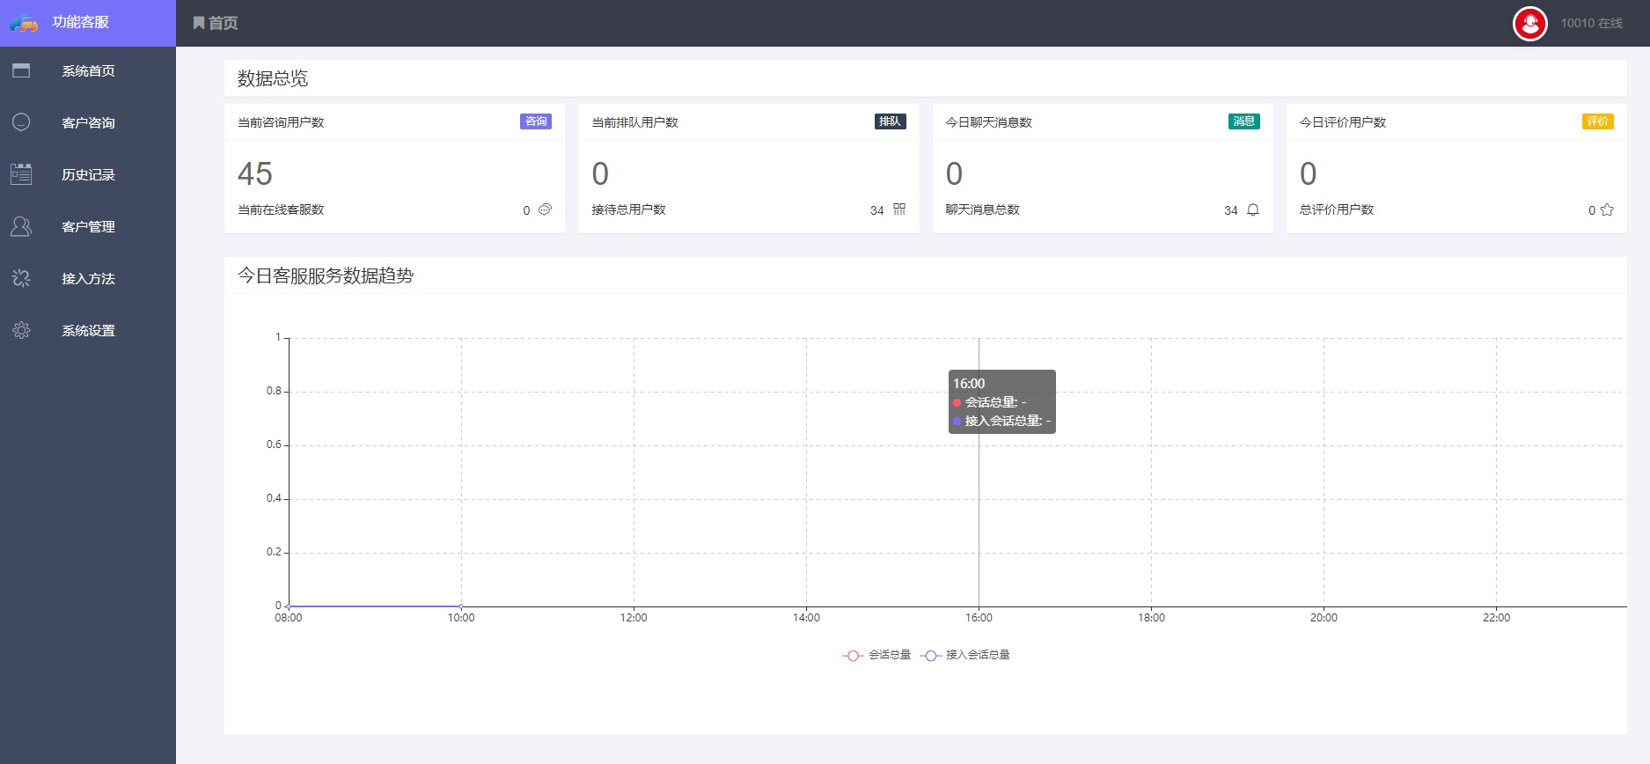This screenshot has height=764, width=1650.
Task: Click the cloud logo in the sidebar header
Action: 24,23
